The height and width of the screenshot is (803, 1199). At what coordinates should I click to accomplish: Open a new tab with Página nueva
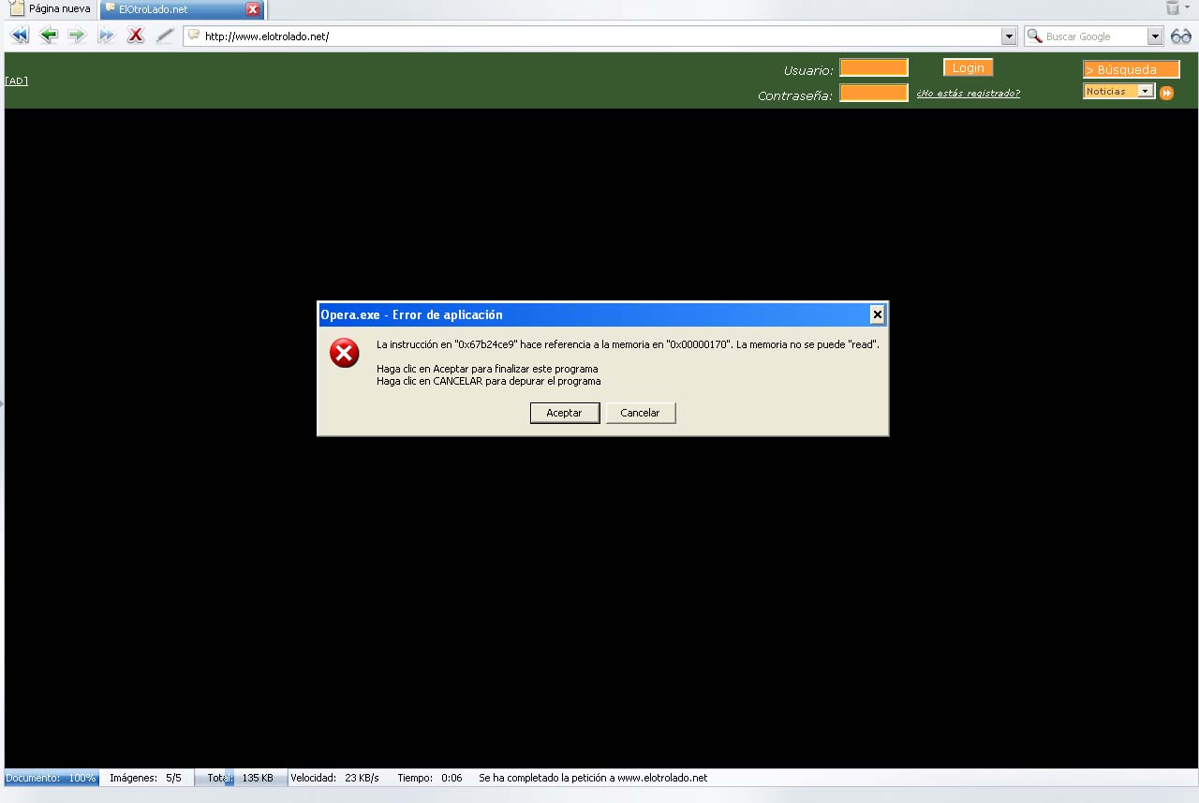(x=51, y=9)
